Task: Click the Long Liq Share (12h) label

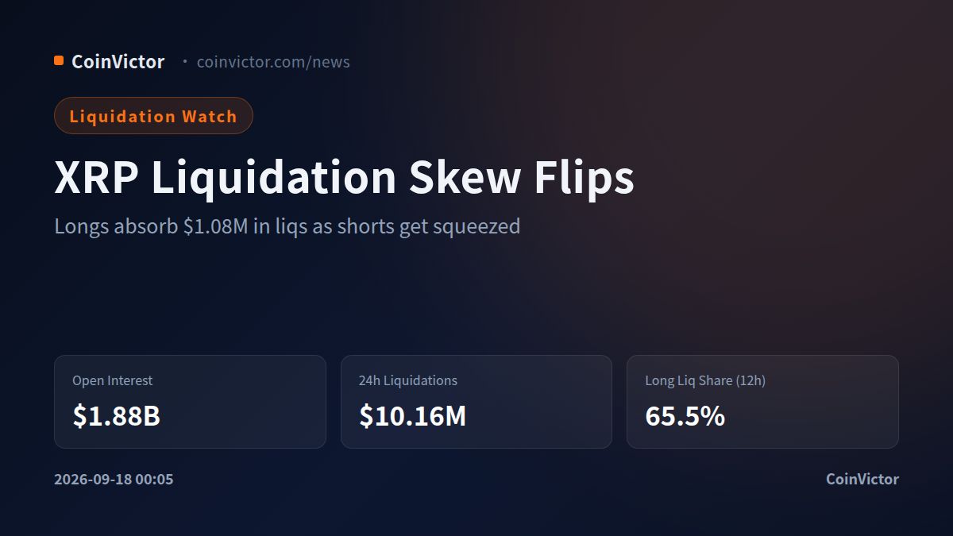Action: [705, 380]
